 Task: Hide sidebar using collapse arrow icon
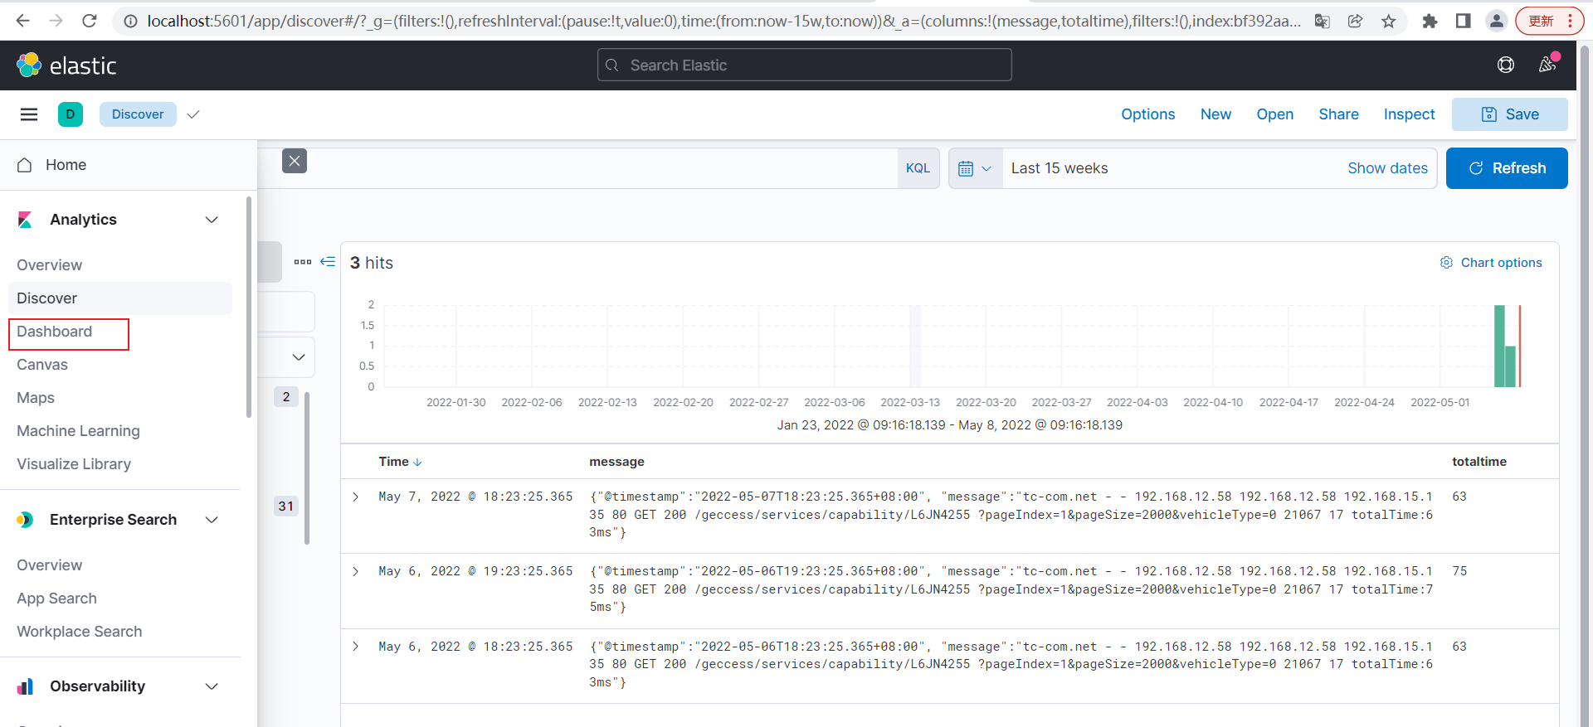pyautogui.click(x=328, y=262)
